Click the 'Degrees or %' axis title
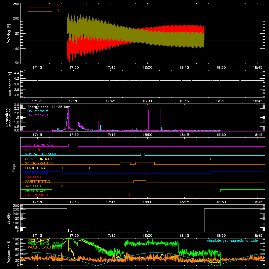The image size is (269, 269). pyautogui.click(x=9, y=252)
